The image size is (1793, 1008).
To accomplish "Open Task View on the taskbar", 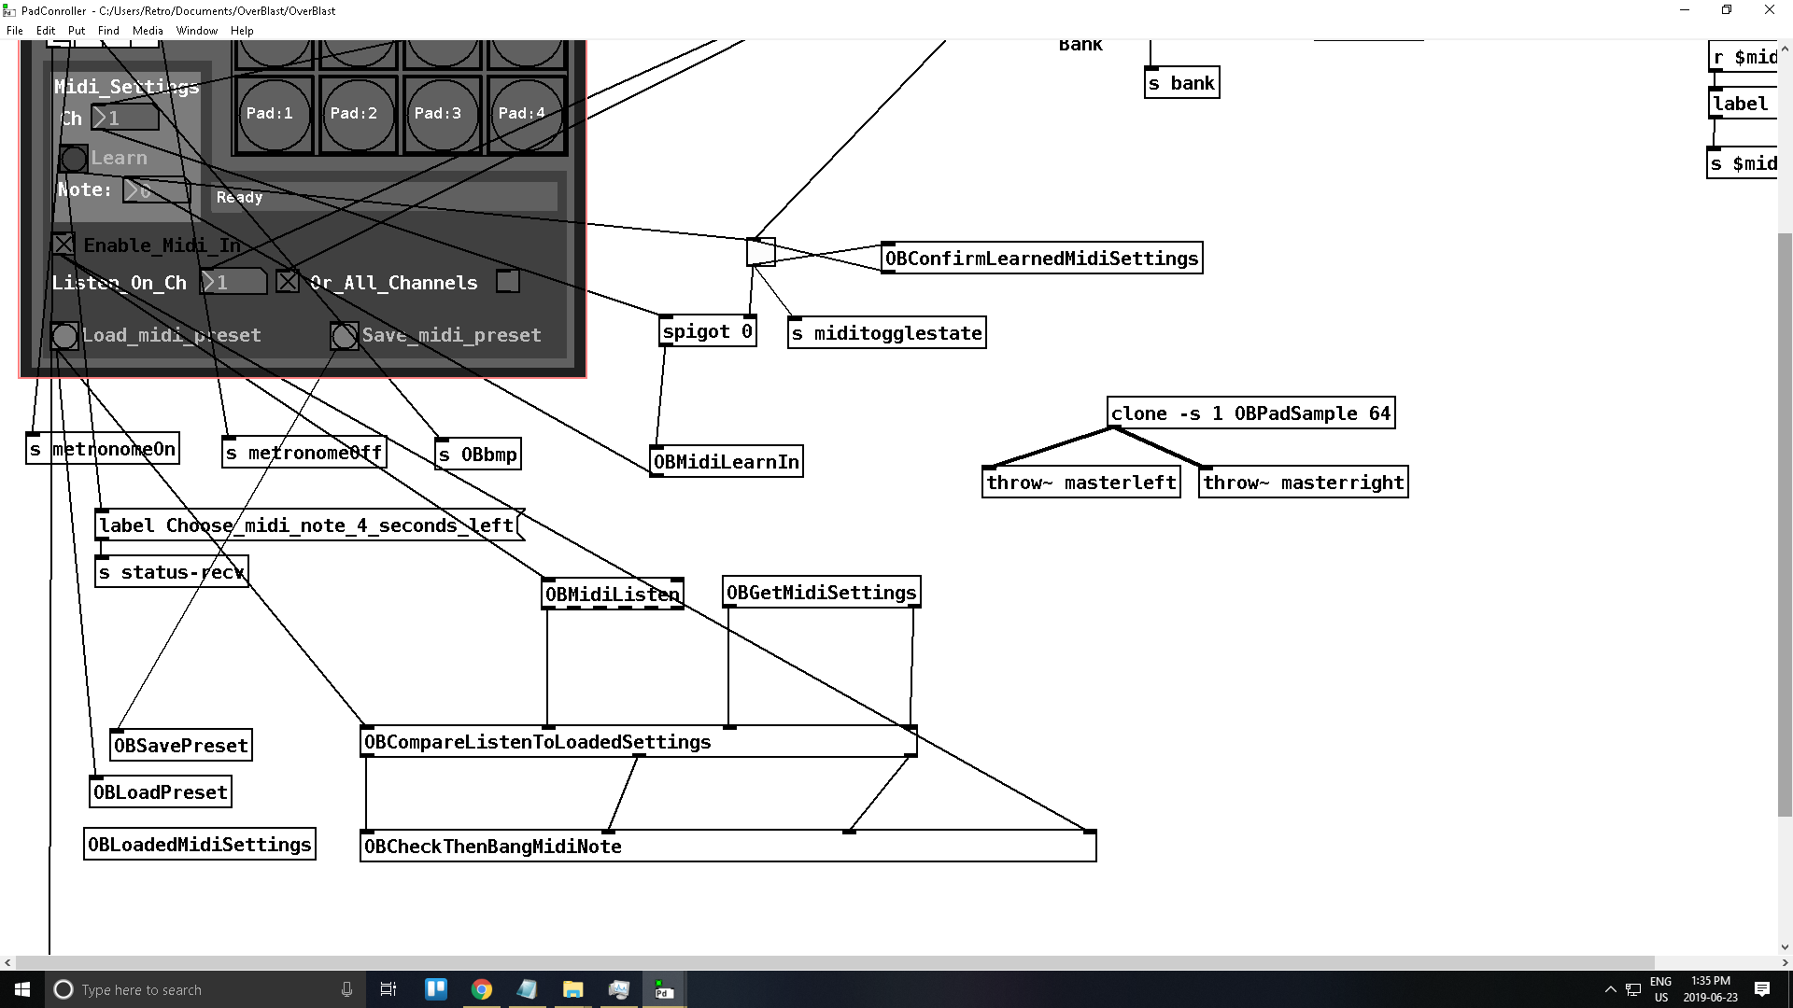I will (x=388, y=989).
